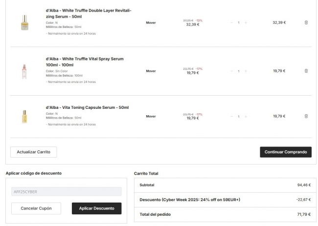Delete the White Truffle Double Layer Serum item
Image resolution: width=318 pixels, height=226 pixels.
pyautogui.click(x=306, y=22)
